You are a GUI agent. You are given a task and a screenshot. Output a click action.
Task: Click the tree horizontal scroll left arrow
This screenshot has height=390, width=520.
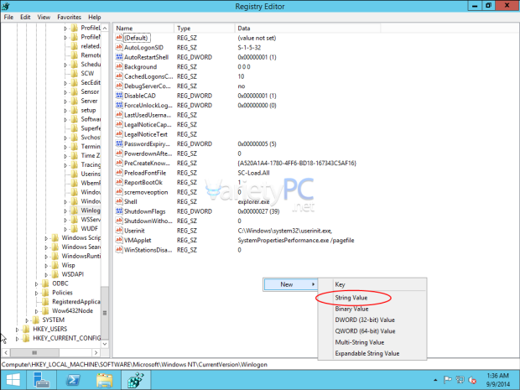(x=6, y=352)
